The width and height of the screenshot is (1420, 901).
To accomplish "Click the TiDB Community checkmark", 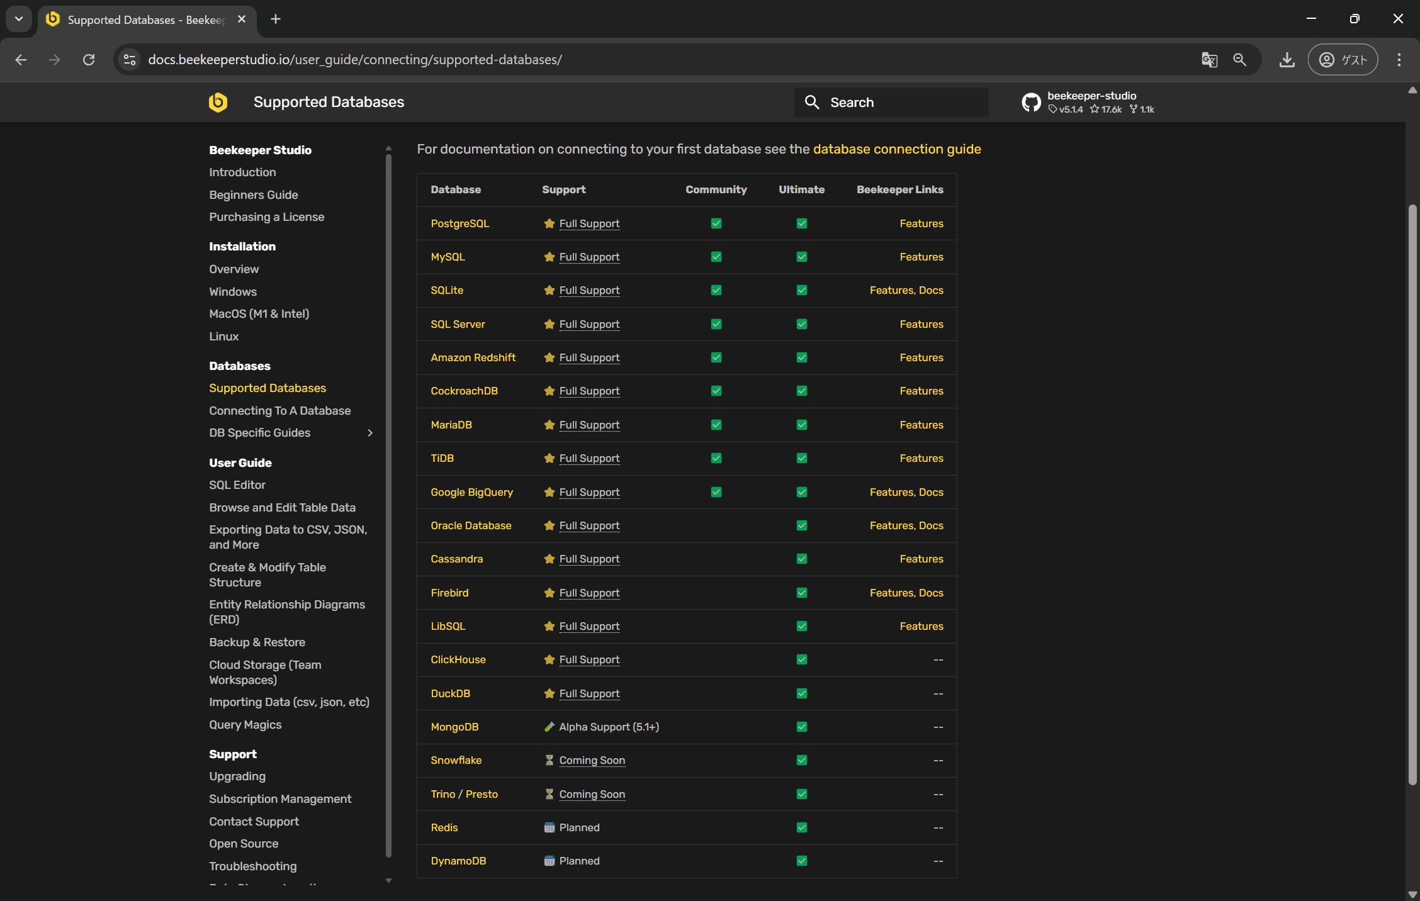I will [x=716, y=458].
